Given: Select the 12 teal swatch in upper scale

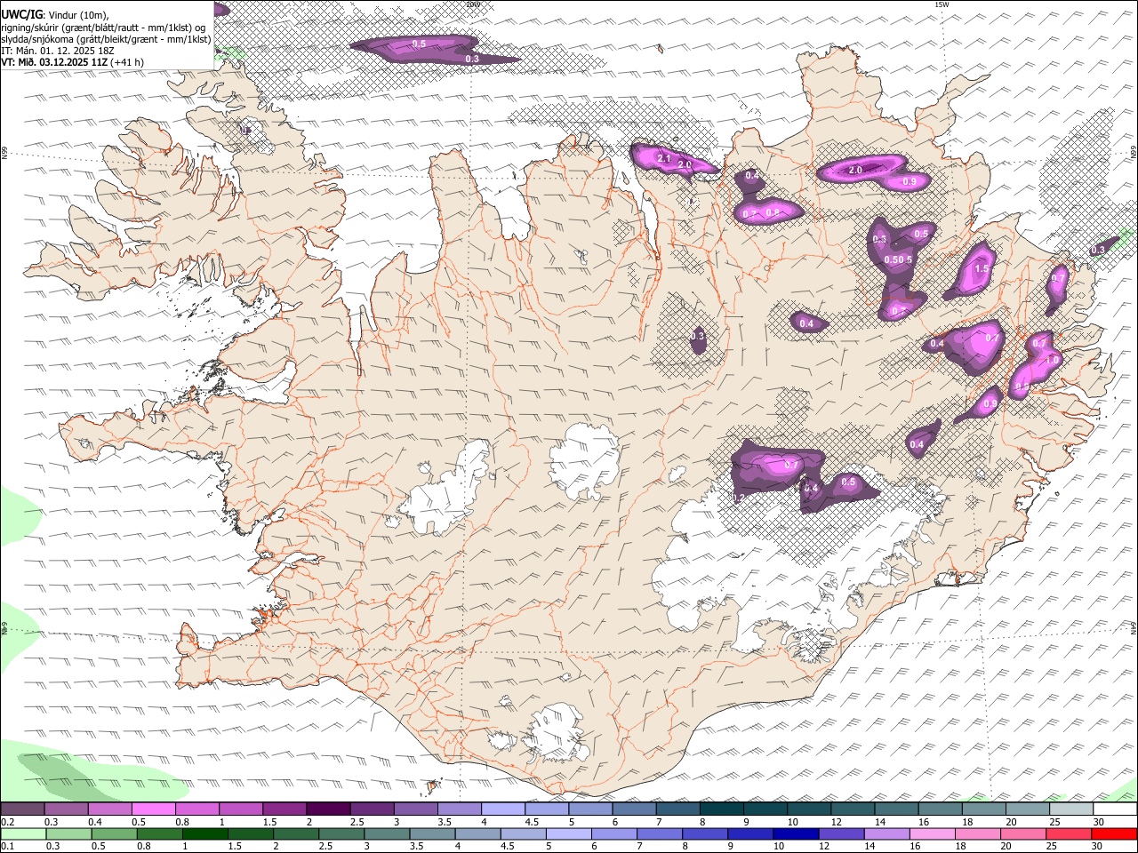Looking at the screenshot, I should tap(852, 809).
